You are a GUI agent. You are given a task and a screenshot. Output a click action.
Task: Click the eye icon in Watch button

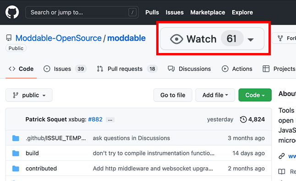click(176, 39)
